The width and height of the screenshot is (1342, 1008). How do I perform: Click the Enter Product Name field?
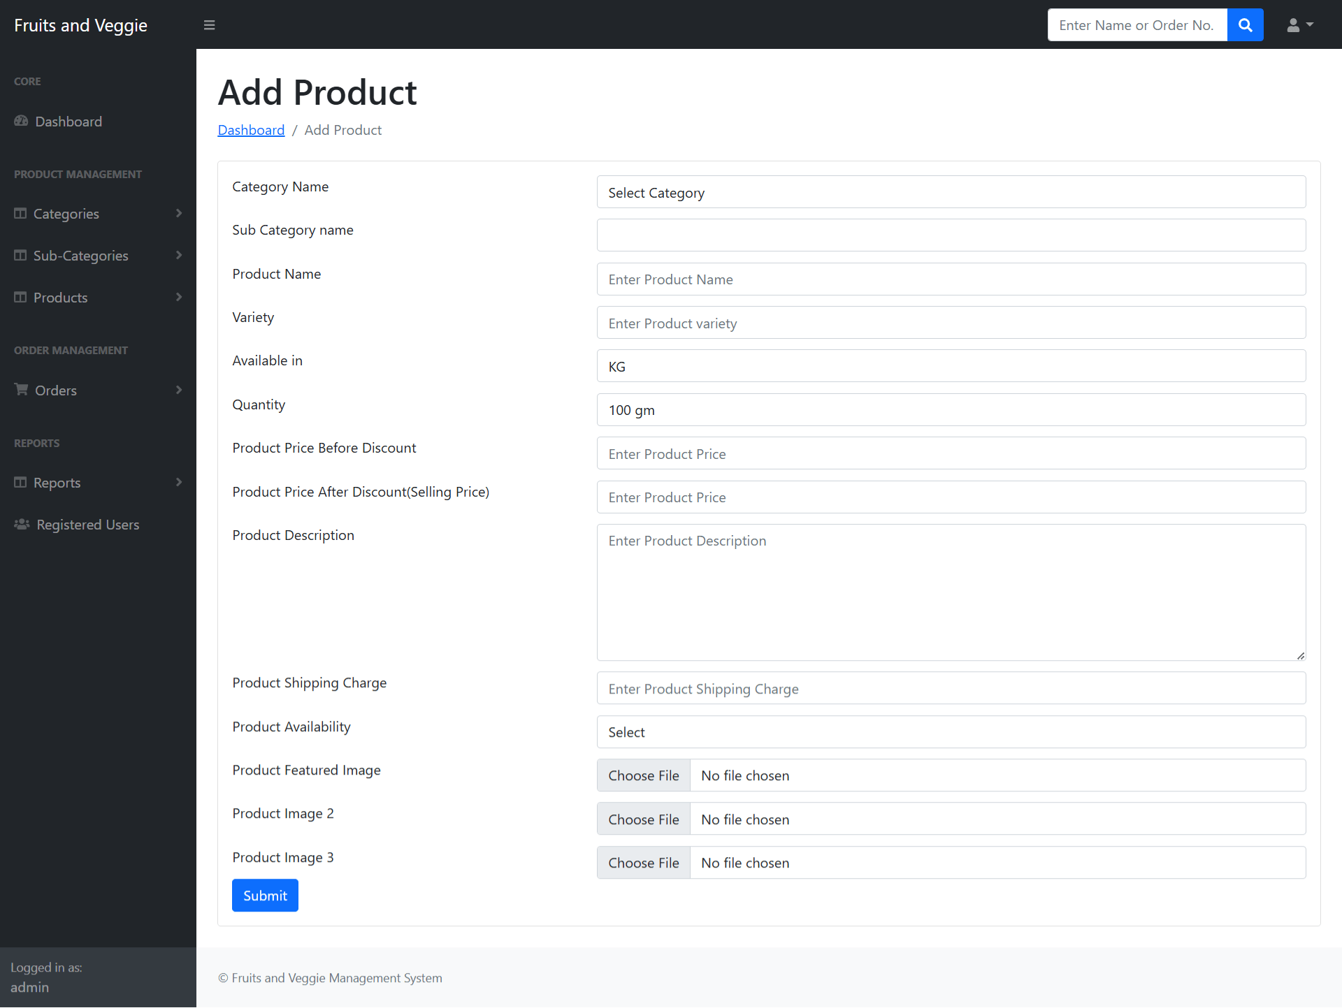pos(951,279)
